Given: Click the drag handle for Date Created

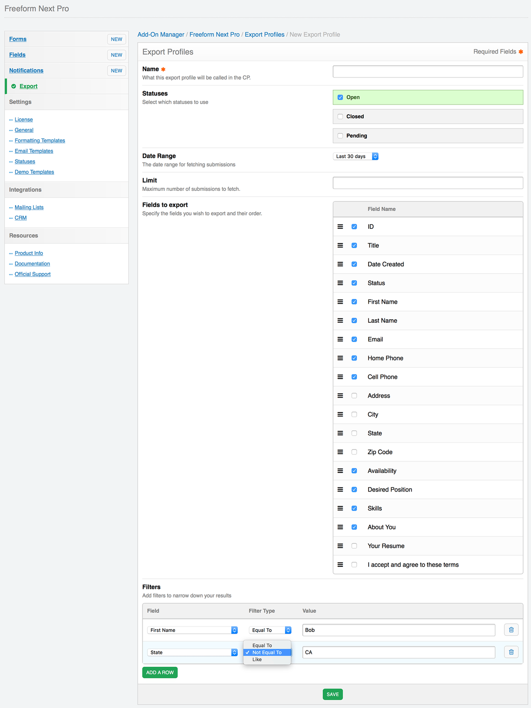Looking at the screenshot, I should pyautogui.click(x=340, y=264).
